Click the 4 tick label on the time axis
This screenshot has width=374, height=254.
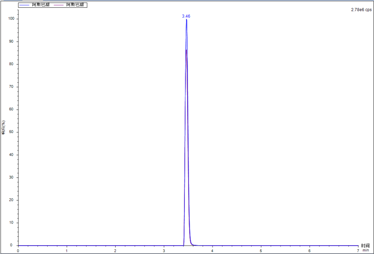(x=212, y=251)
